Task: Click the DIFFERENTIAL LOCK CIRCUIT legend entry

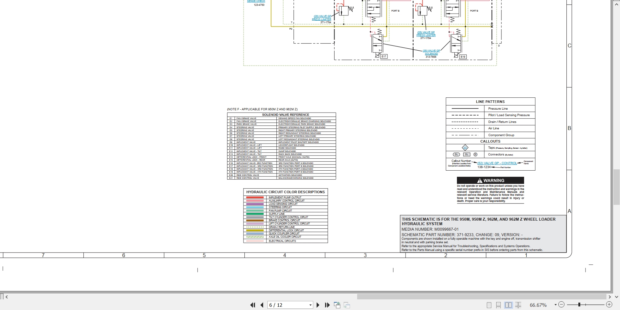Action: point(286,230)
